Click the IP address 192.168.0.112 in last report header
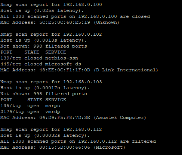 (x=83, y=129)
